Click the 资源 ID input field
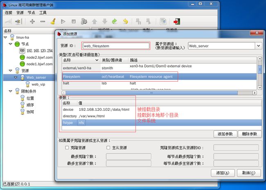This screenshot has width=266, height=190. [116, 46]
